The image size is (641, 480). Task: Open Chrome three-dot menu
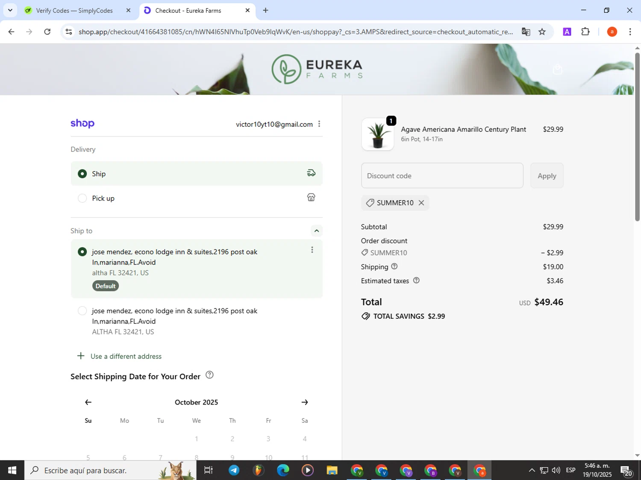630,32
